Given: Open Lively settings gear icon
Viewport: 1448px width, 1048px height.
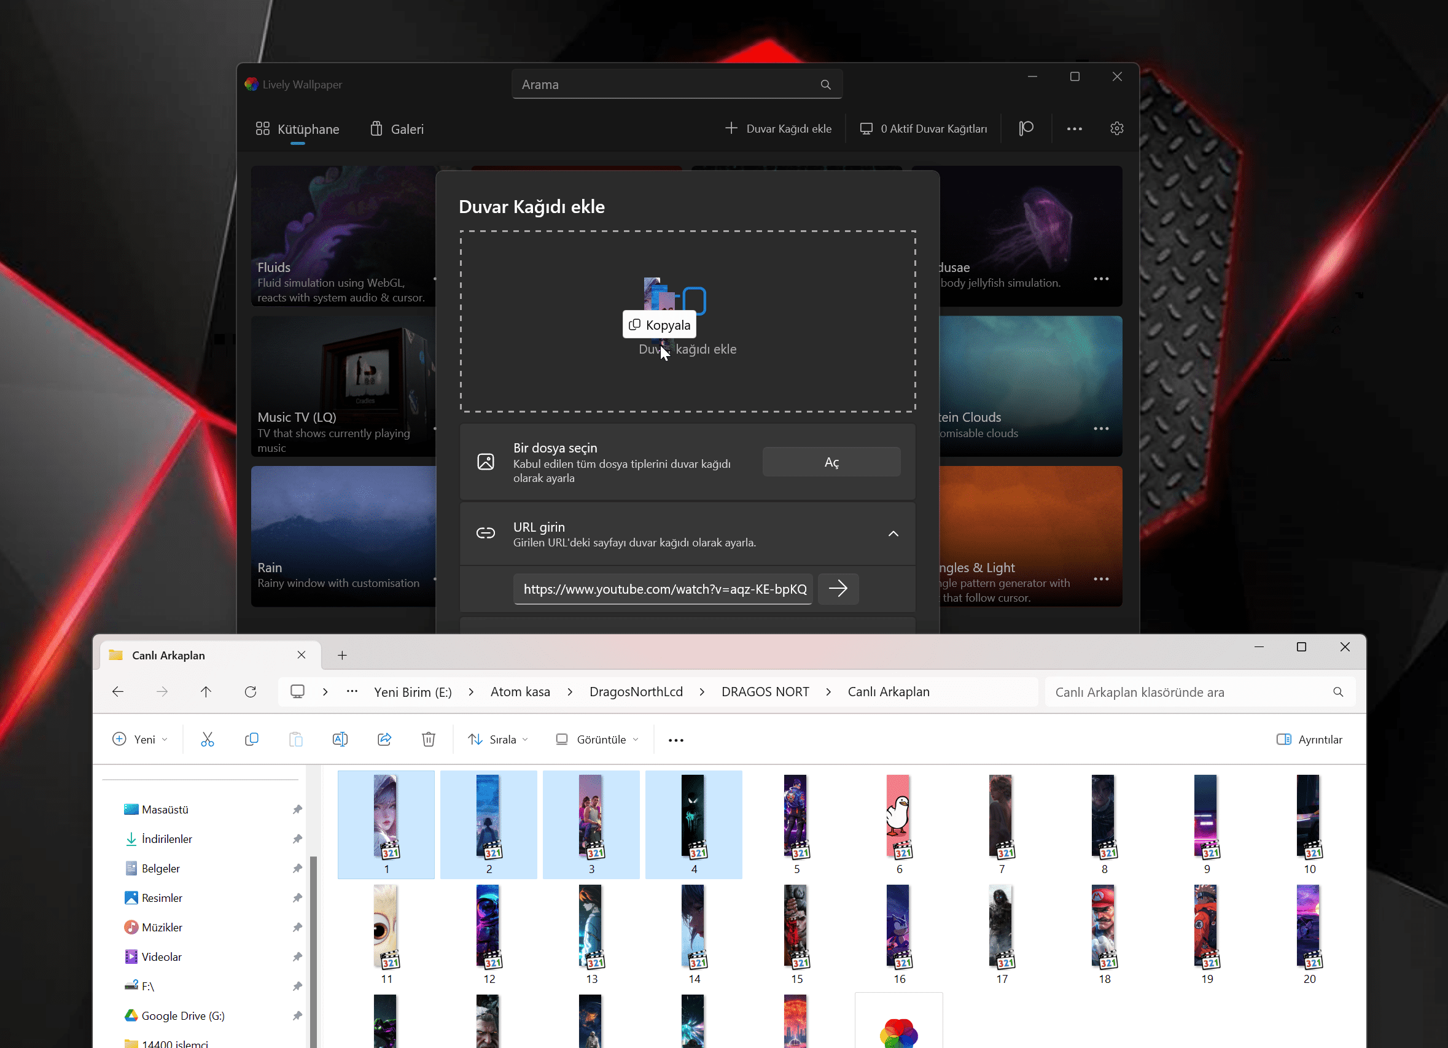Looking at the screenshot, I should 1116,128.
